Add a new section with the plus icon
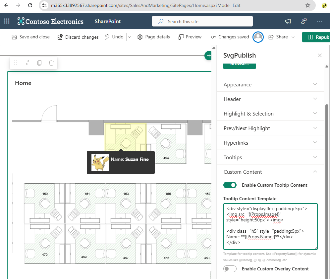 point(208,56)
